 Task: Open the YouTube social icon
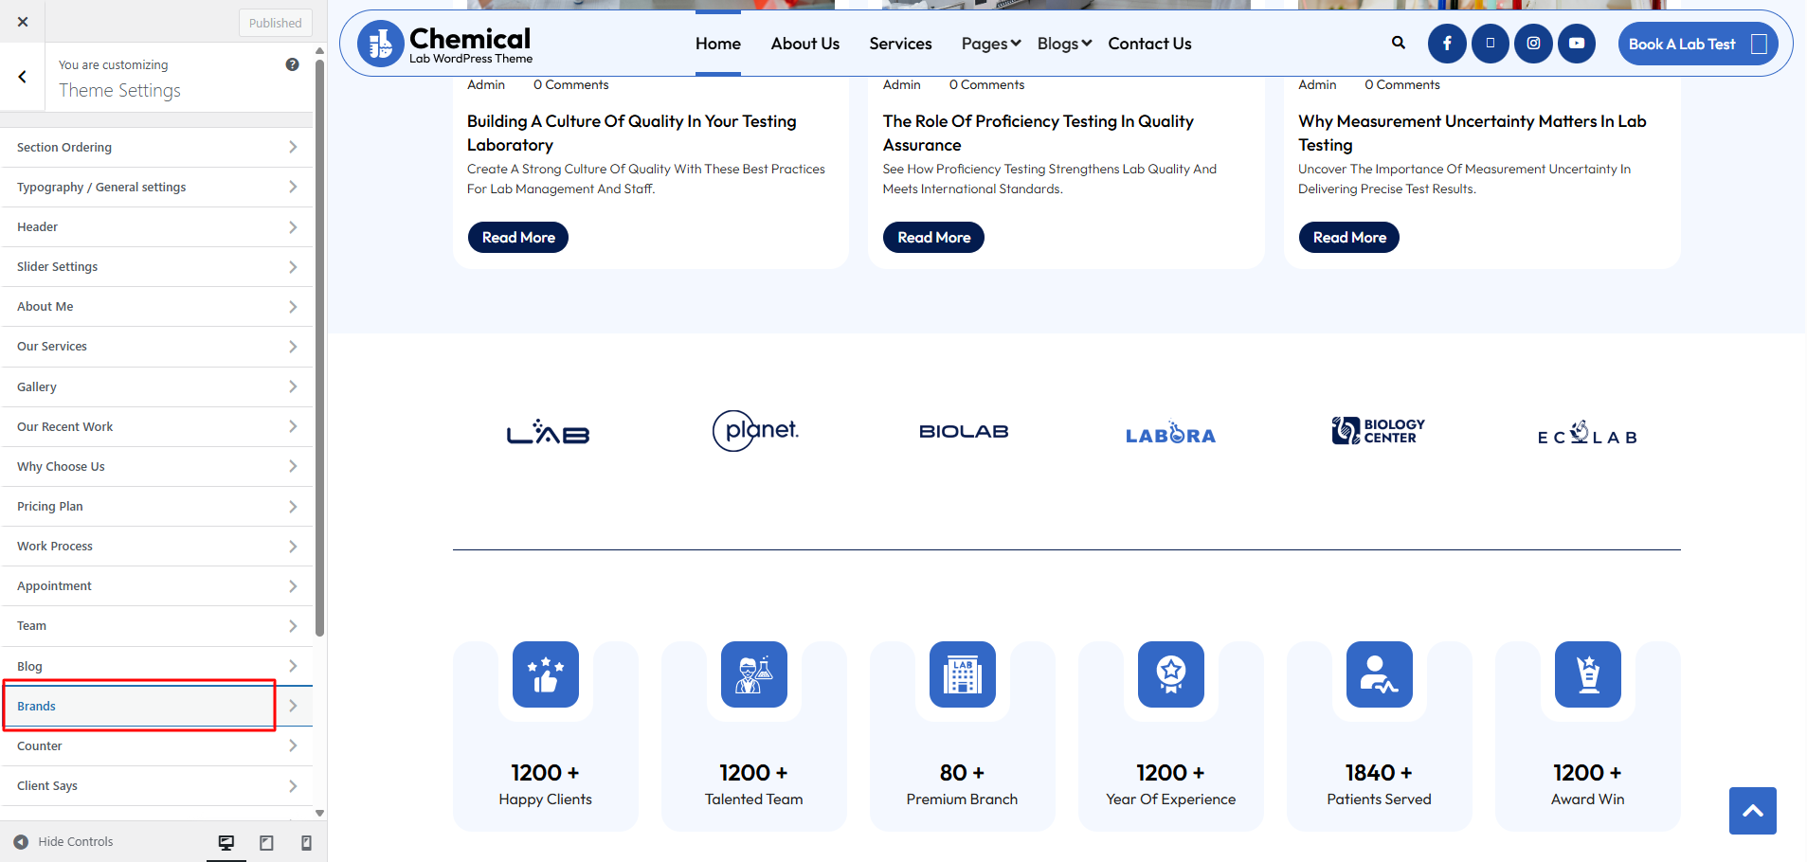(x=1577, y=44)
